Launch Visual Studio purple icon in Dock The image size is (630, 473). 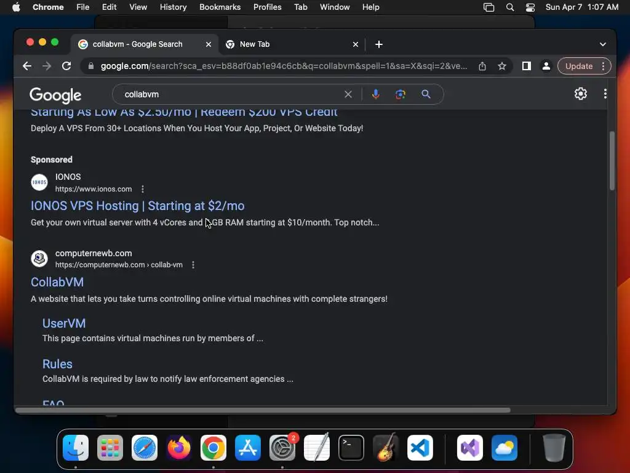point(470,448)
